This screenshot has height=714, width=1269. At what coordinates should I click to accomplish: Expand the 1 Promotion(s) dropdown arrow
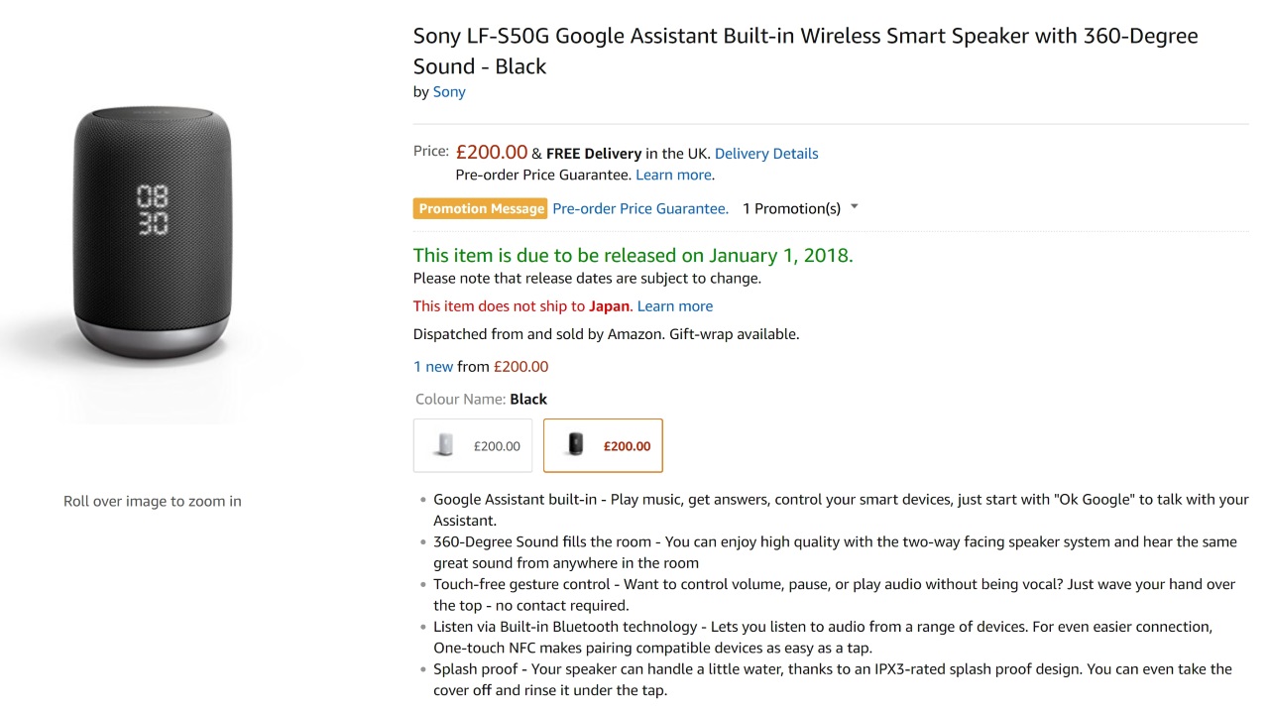[x=855, y=208]
